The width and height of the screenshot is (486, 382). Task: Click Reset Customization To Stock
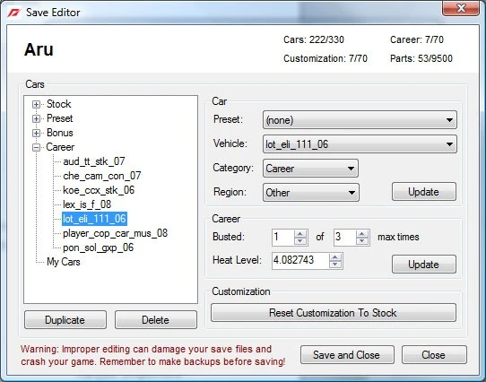click(x=334, y=313)
